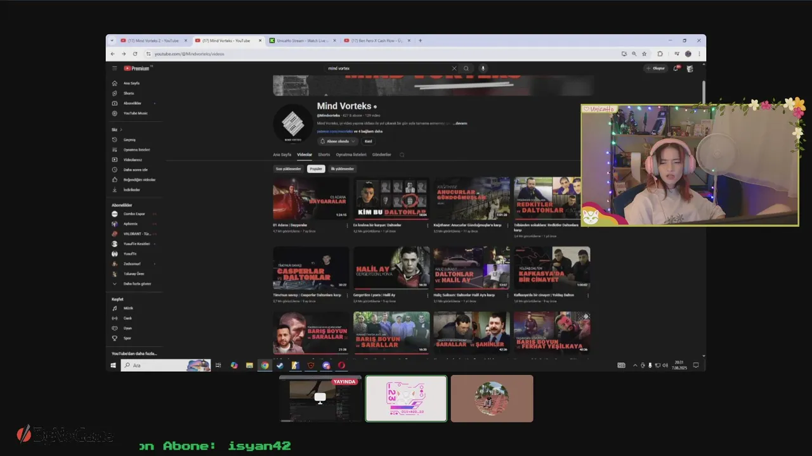Open Casperlar vs Daltonlar video thumbnail
The height and width of the screenshot is (456, 812).
311,268
